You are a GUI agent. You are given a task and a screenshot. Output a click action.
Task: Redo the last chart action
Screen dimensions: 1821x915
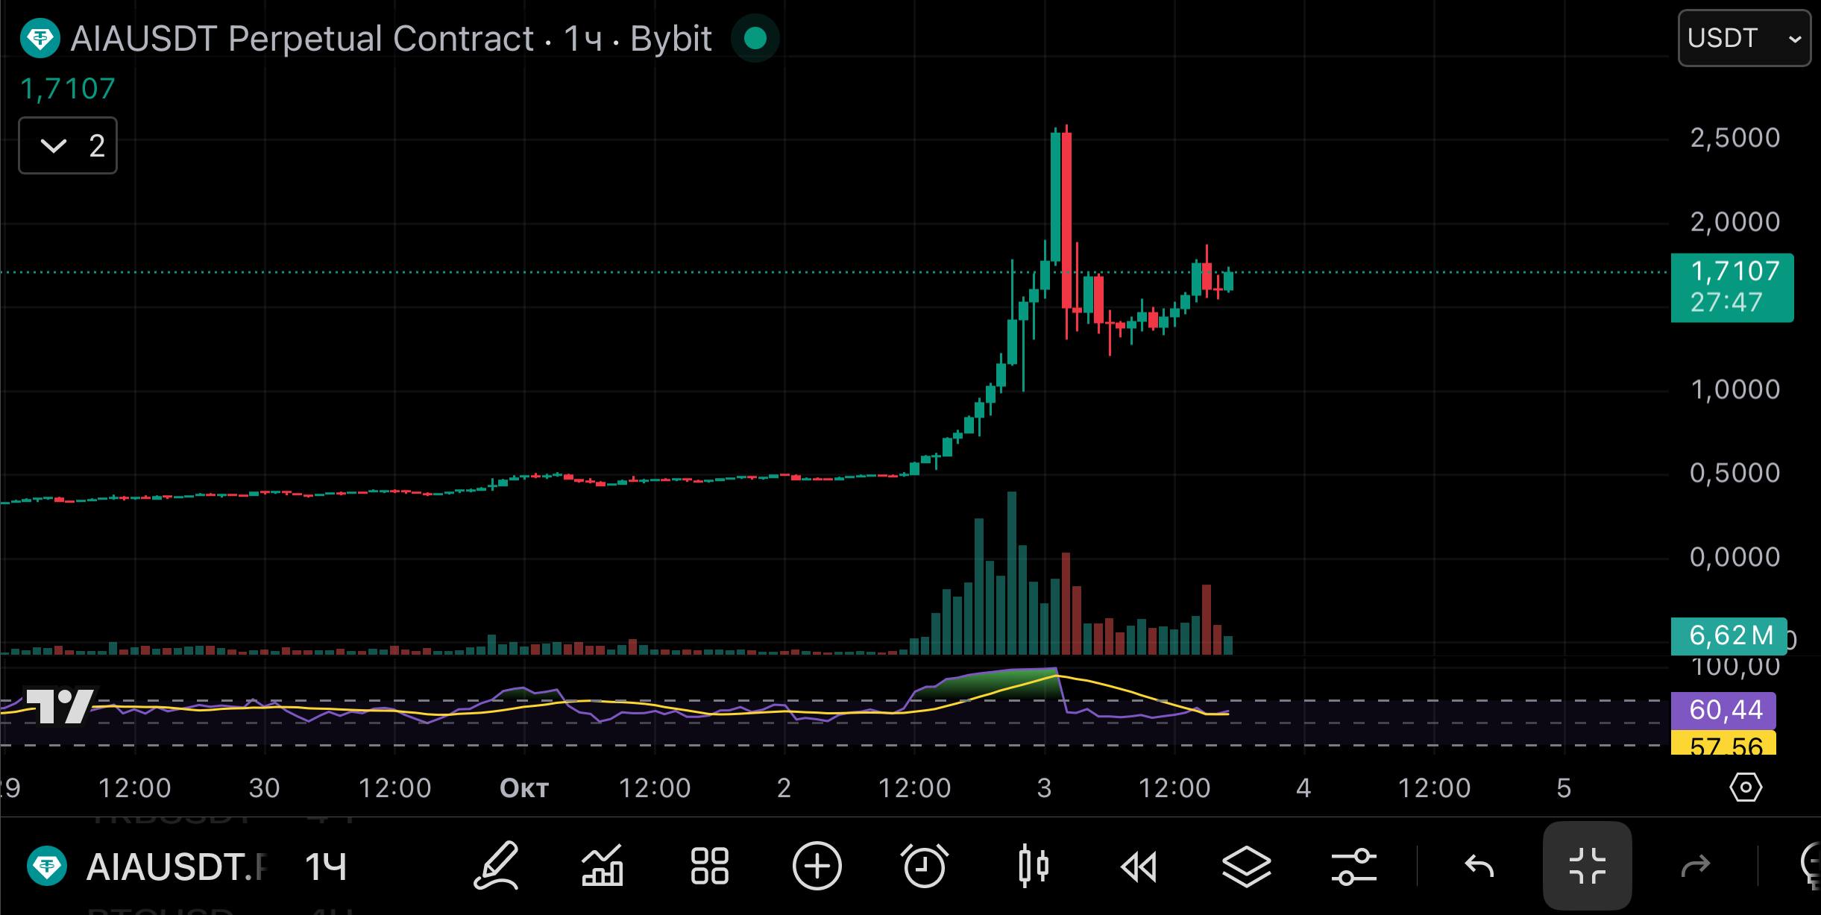[1696, 867]
